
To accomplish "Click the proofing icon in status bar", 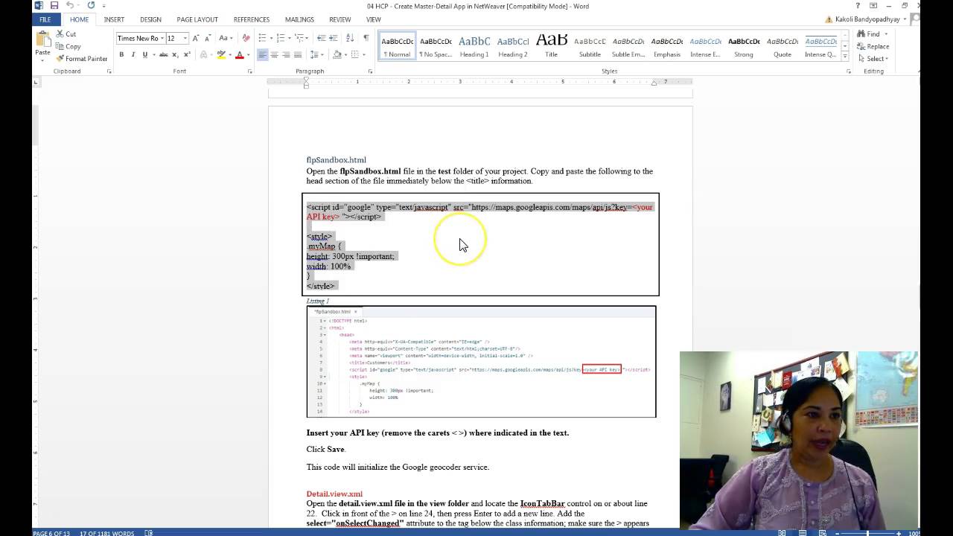I will [148, 533].
